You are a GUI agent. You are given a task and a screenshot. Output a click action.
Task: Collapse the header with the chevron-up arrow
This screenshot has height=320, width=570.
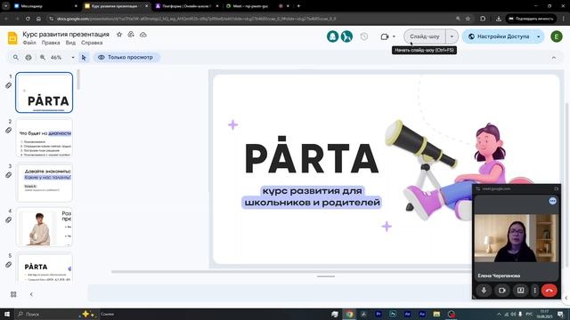554,58
